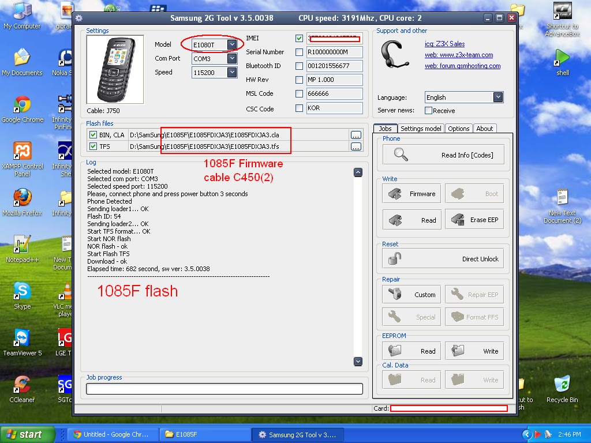
Task: Click the system tray left arrow expander
Action: tap(527, 434)
